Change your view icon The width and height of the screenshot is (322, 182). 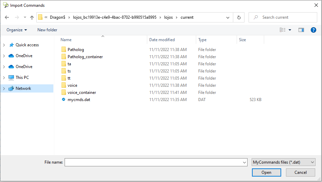(283, 30)
